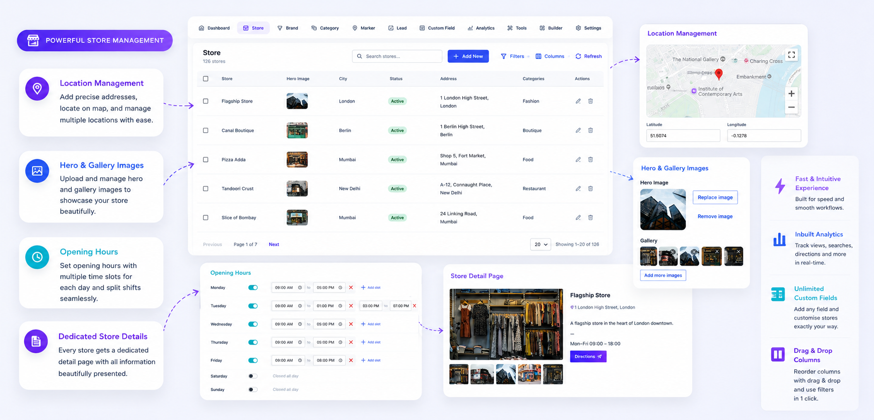Image resolution: width=874 pixels, height=420 pixels.
Task: Open Friday 08:00 PM end time picker
Action: pyautogui.click(x=329, y=361)
